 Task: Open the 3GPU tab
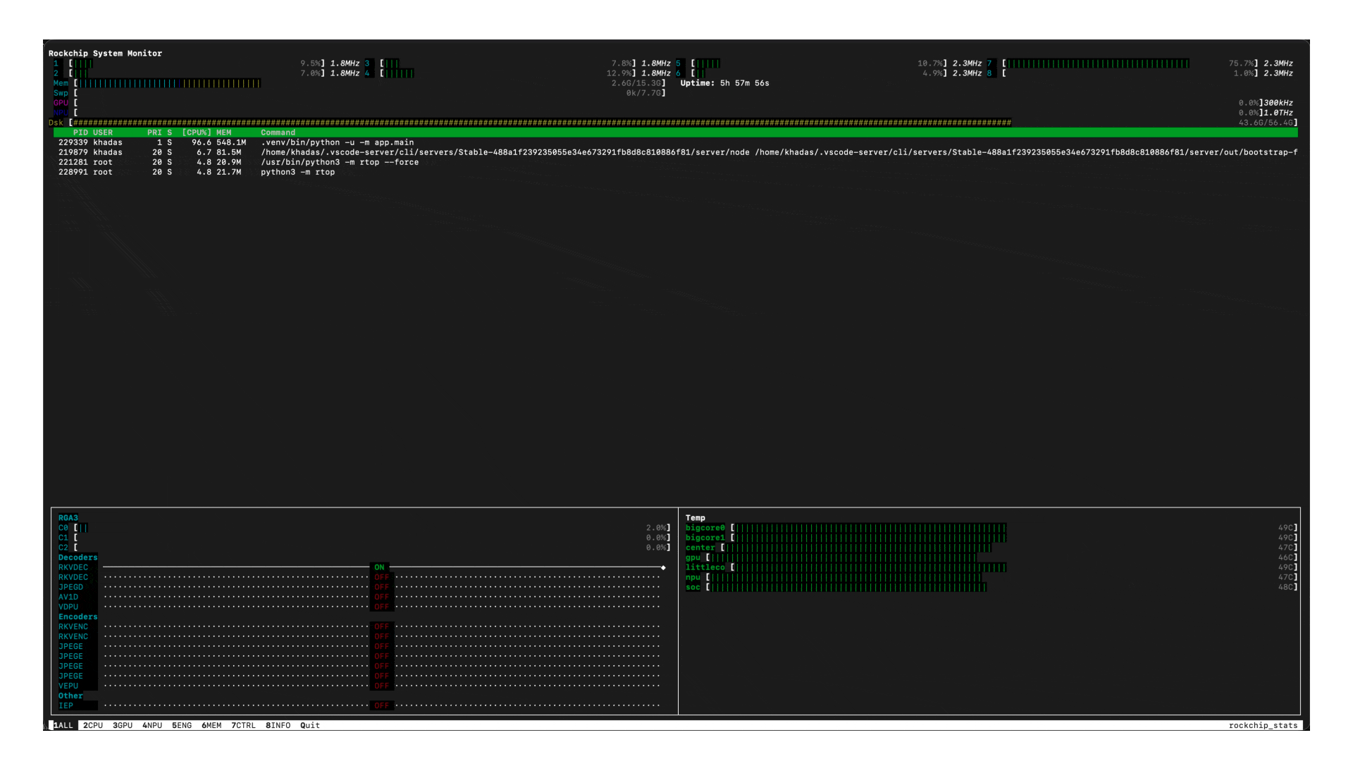pyautogui.click(x=123, y=725)
